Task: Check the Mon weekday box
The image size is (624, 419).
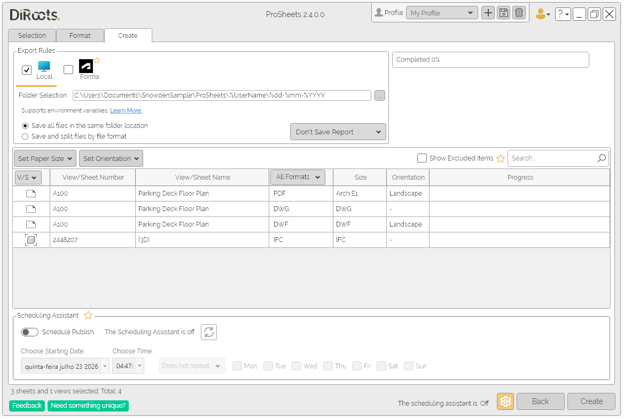Action: click(x=237, y=366)
